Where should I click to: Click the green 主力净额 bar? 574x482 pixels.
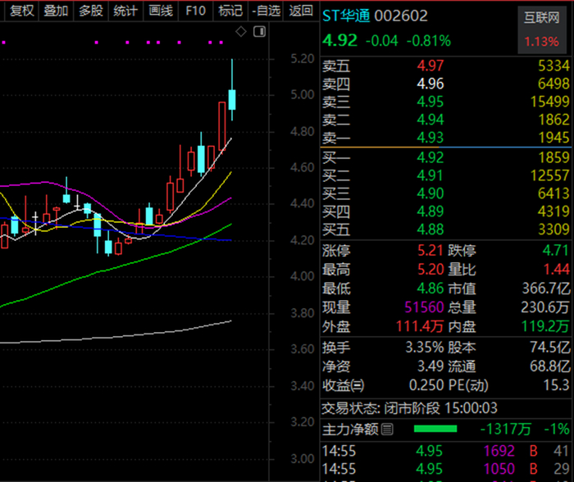click(x=435, y=429)
